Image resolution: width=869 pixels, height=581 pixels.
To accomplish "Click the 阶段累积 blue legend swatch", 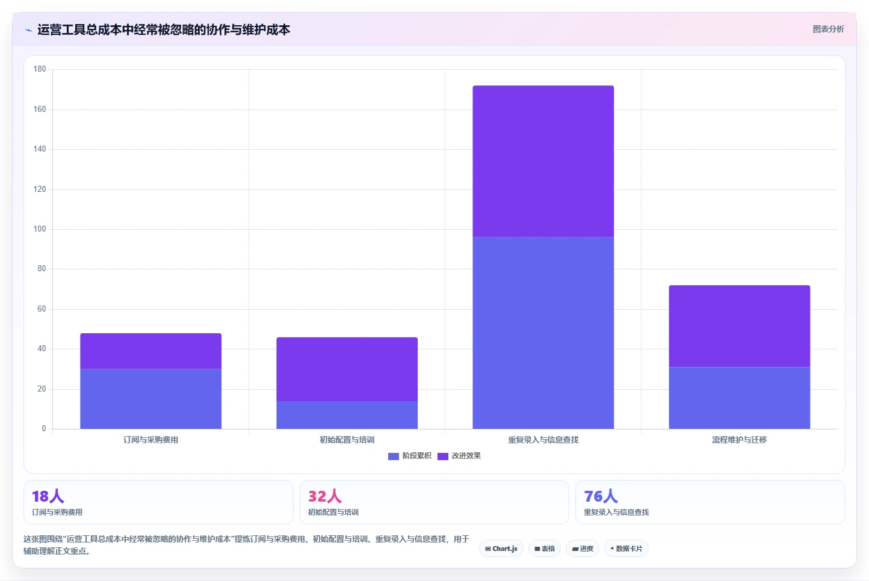I will pos(394,456).
